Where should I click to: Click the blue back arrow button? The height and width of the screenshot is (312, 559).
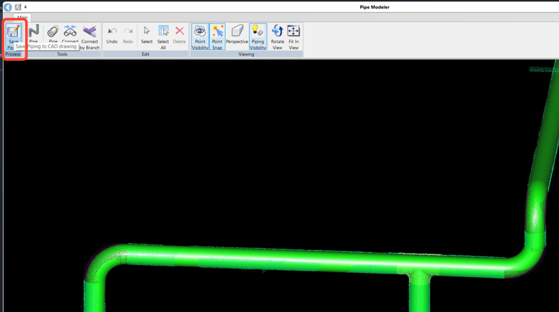tap(7, 7)
